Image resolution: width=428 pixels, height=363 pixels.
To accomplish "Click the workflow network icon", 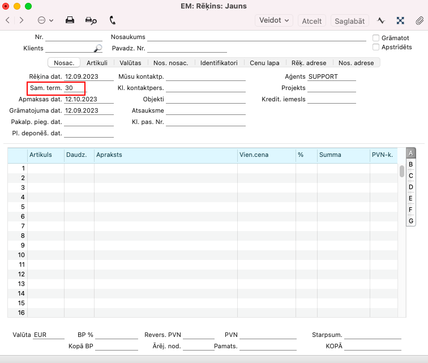I will [x=400, y=20].
